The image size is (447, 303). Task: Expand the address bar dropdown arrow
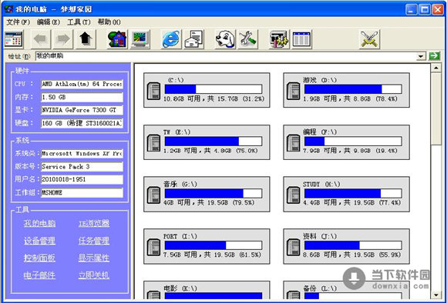point(421,56)
